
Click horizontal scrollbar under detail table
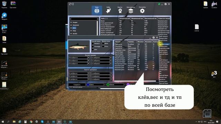click(135, 81)
